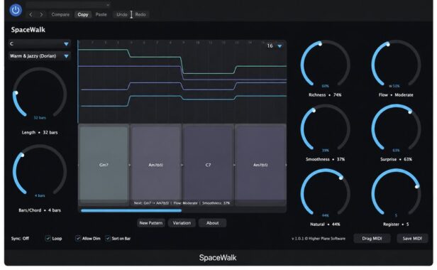The width and height of the screenshot is (437, 270).
Task: Click the version copyright Higher Plane Software text
Action: pos(319,239)
